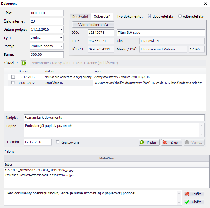Enable the Realizované checkbox
This screenshot has height=208, width=210.
click(58, 142)
